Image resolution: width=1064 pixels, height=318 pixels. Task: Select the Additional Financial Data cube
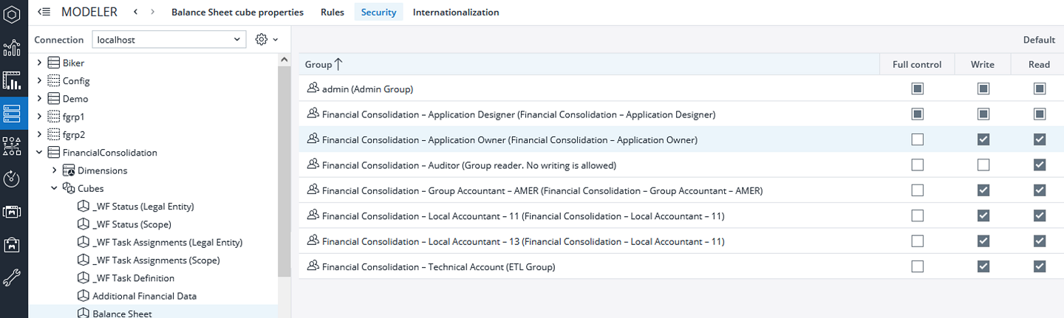(x=144, y=296)
